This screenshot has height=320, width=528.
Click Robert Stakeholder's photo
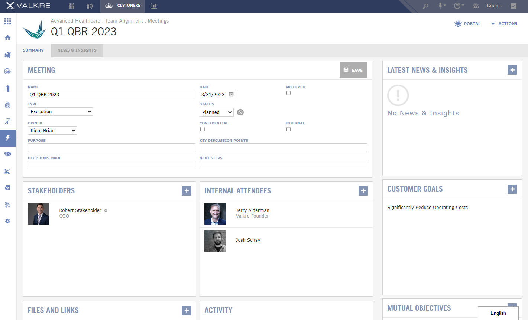(38, 214)
